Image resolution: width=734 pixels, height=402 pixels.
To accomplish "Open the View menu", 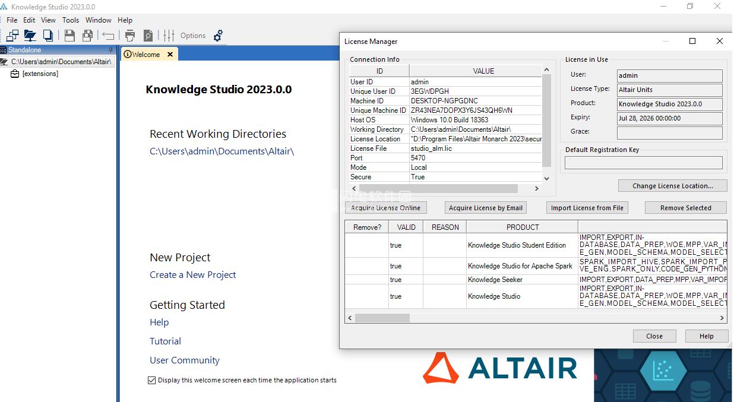I will (x=48, y=20).
